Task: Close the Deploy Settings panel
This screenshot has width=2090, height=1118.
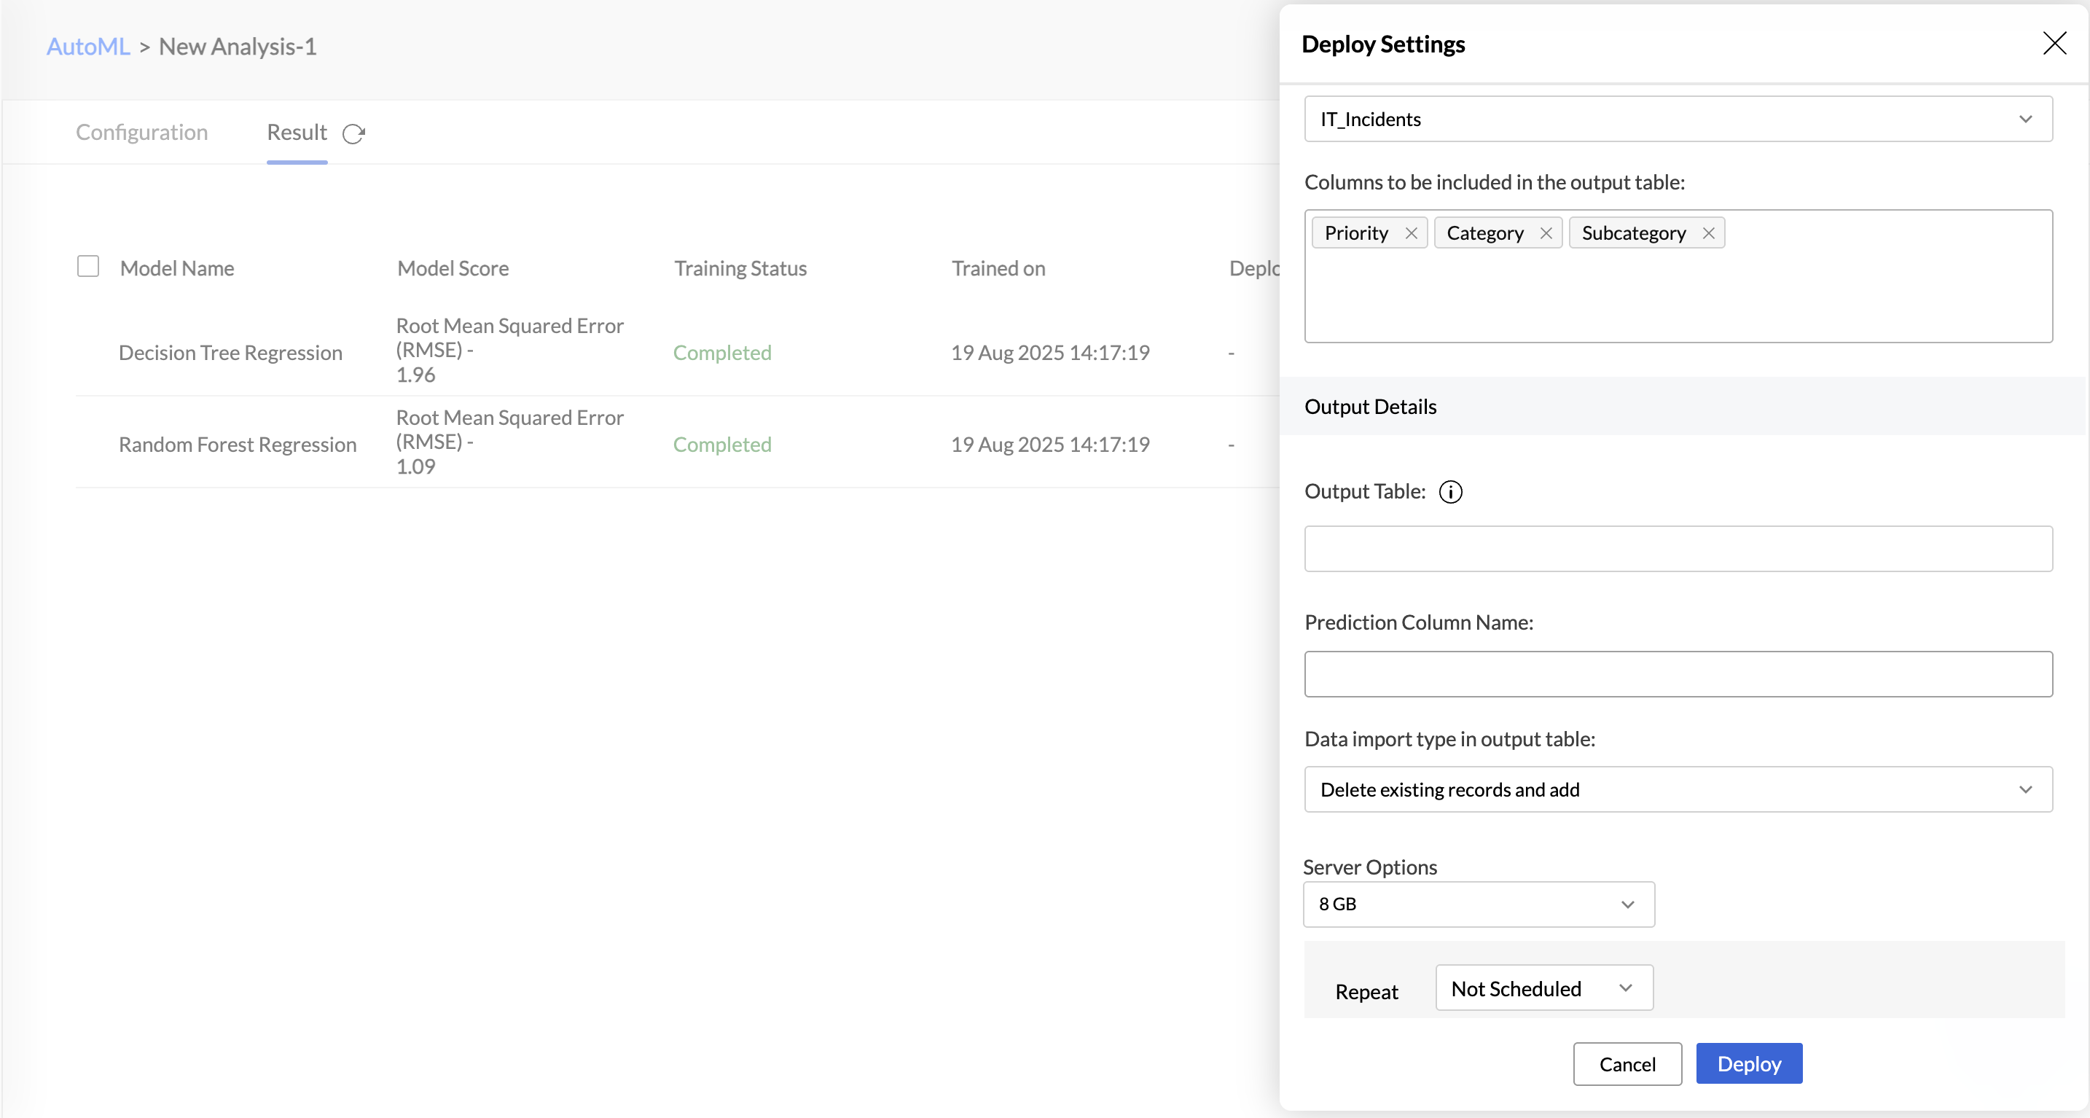Action: pyautogui.click(x=2054, y=44)
